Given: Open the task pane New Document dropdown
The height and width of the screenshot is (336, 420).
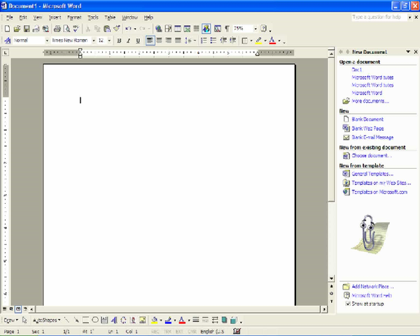Looking at the screenshot, I should pos(408,52).
